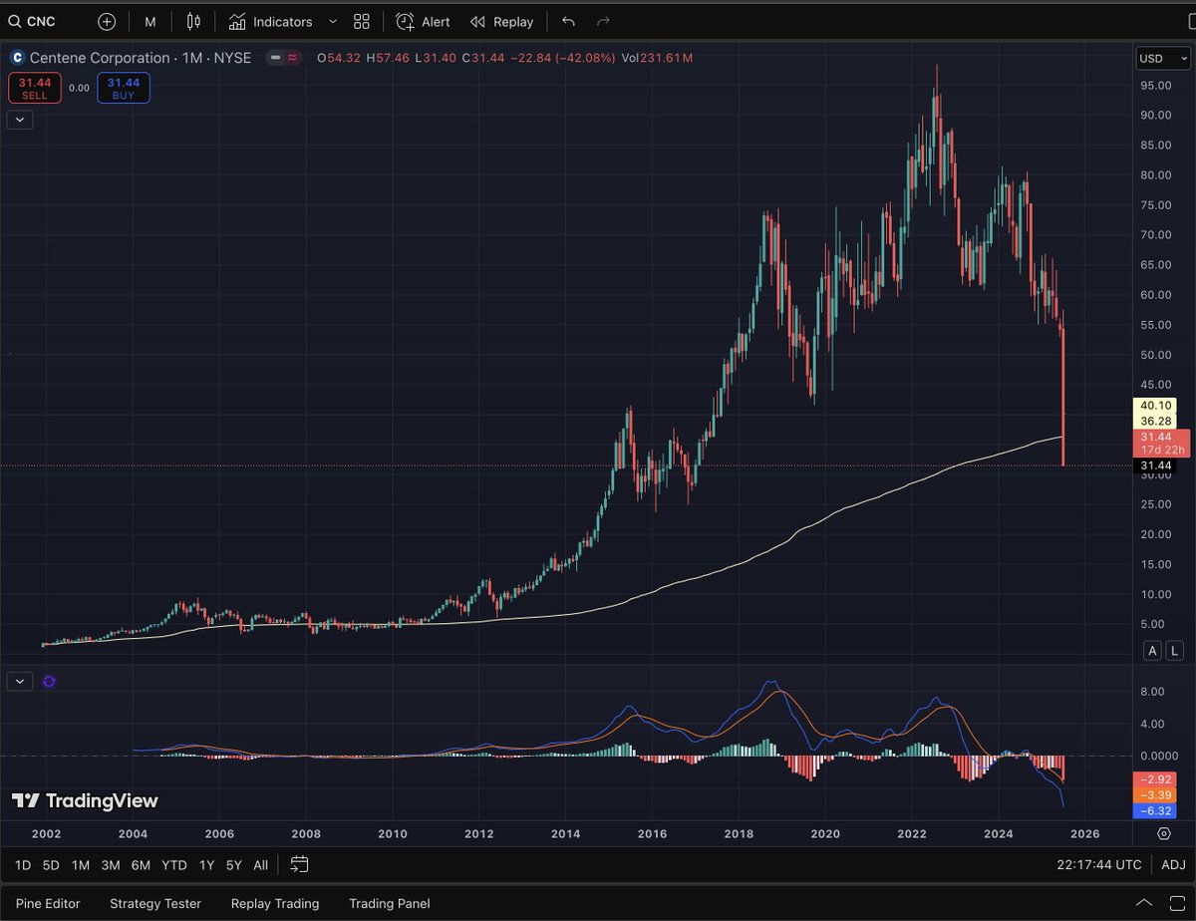Click the -6.32 MACD value label
Screen dimensions: 1196x921
1156,811
